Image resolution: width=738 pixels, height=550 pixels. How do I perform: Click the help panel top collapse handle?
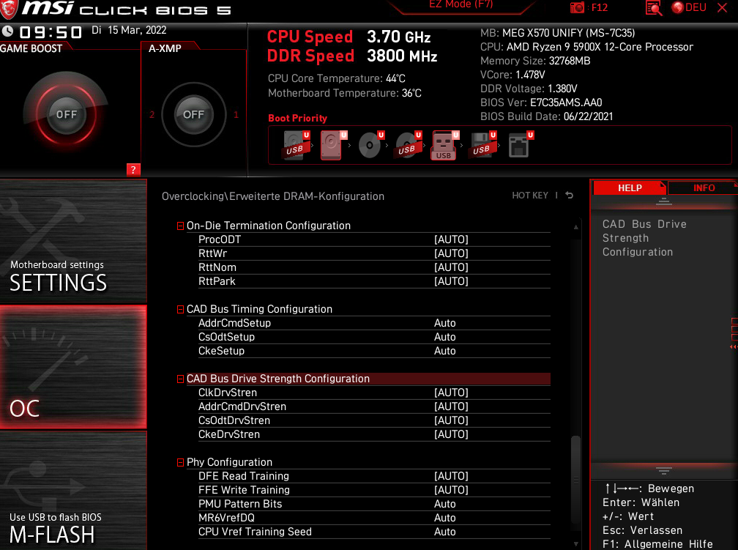point(663,201)
